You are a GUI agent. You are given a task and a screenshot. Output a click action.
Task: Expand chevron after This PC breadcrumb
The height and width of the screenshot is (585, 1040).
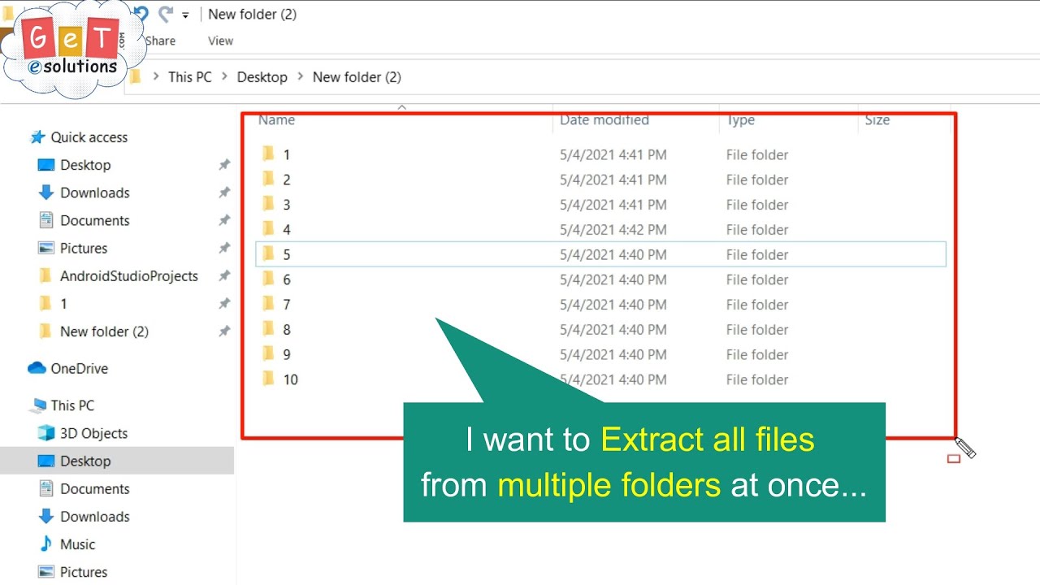[x=224, y=77]
